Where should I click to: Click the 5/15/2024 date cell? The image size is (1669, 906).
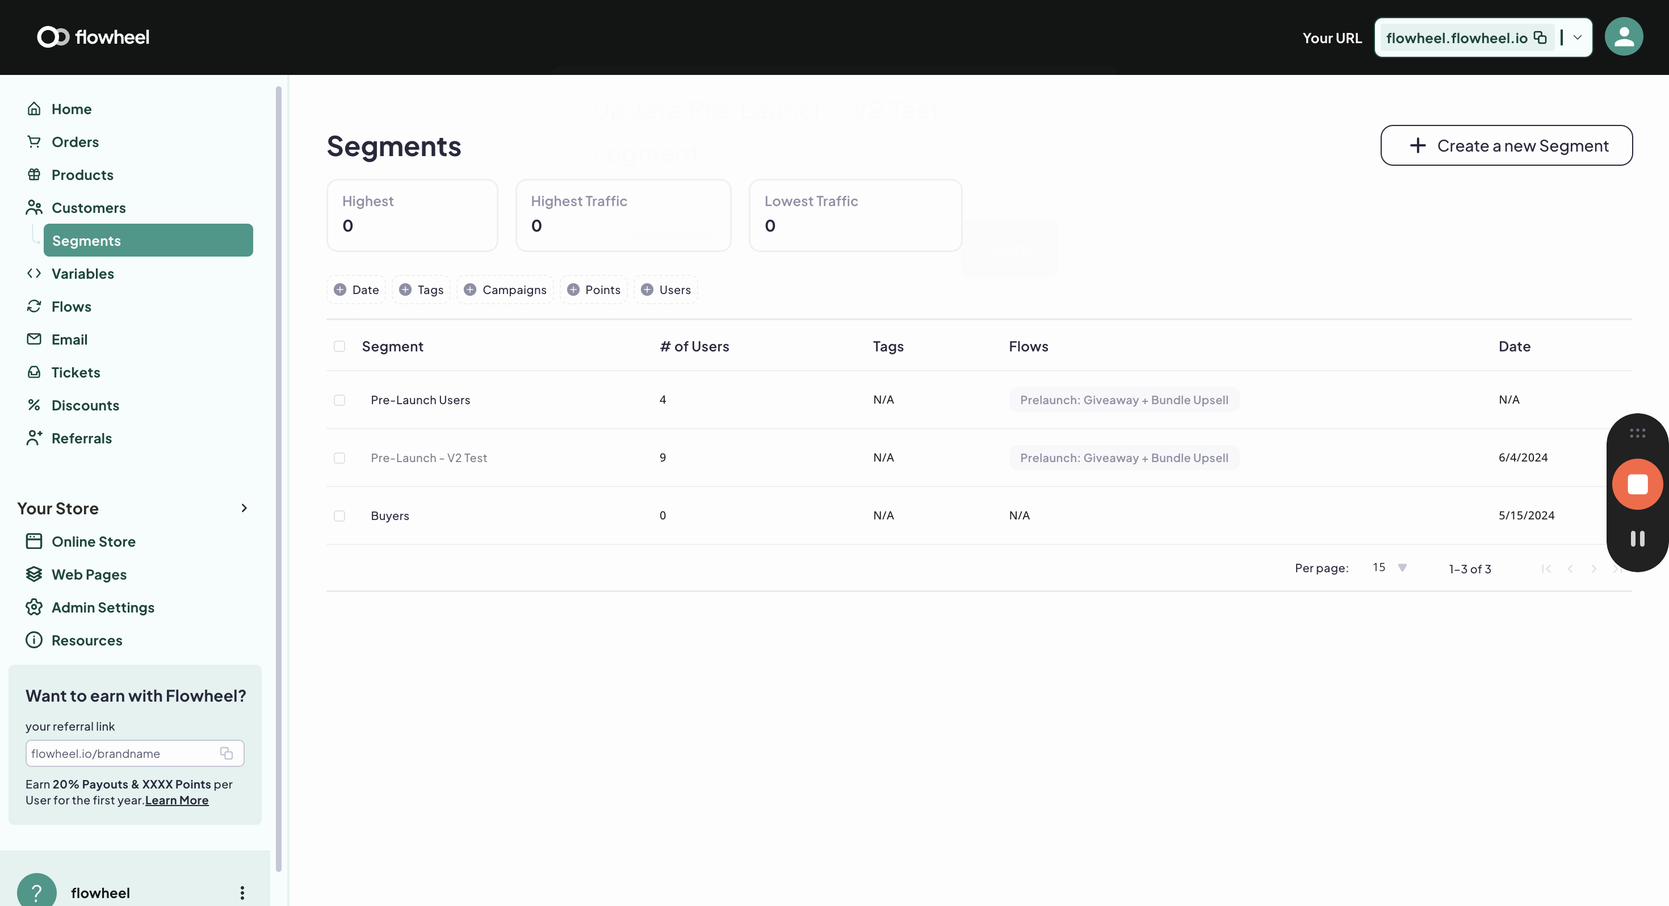(1527, 516)
